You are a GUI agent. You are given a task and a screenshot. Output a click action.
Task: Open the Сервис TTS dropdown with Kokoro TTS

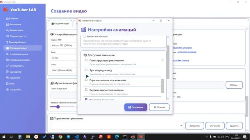pyautogui.click(x=64, y=45)
